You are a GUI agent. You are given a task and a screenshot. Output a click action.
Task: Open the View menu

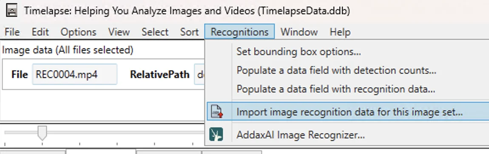119,32
